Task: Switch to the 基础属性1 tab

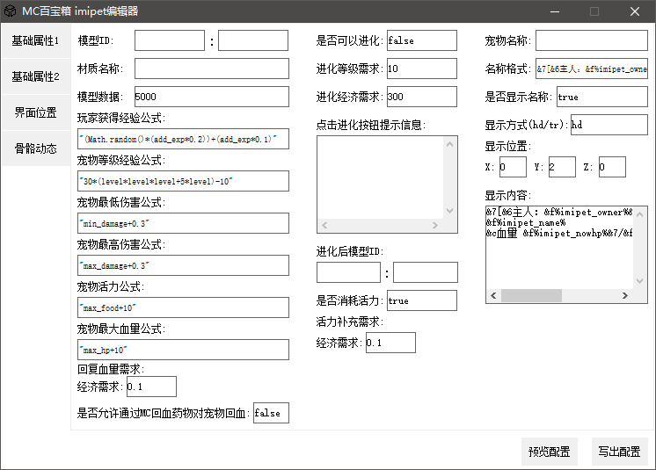Action: pos(36,40)
